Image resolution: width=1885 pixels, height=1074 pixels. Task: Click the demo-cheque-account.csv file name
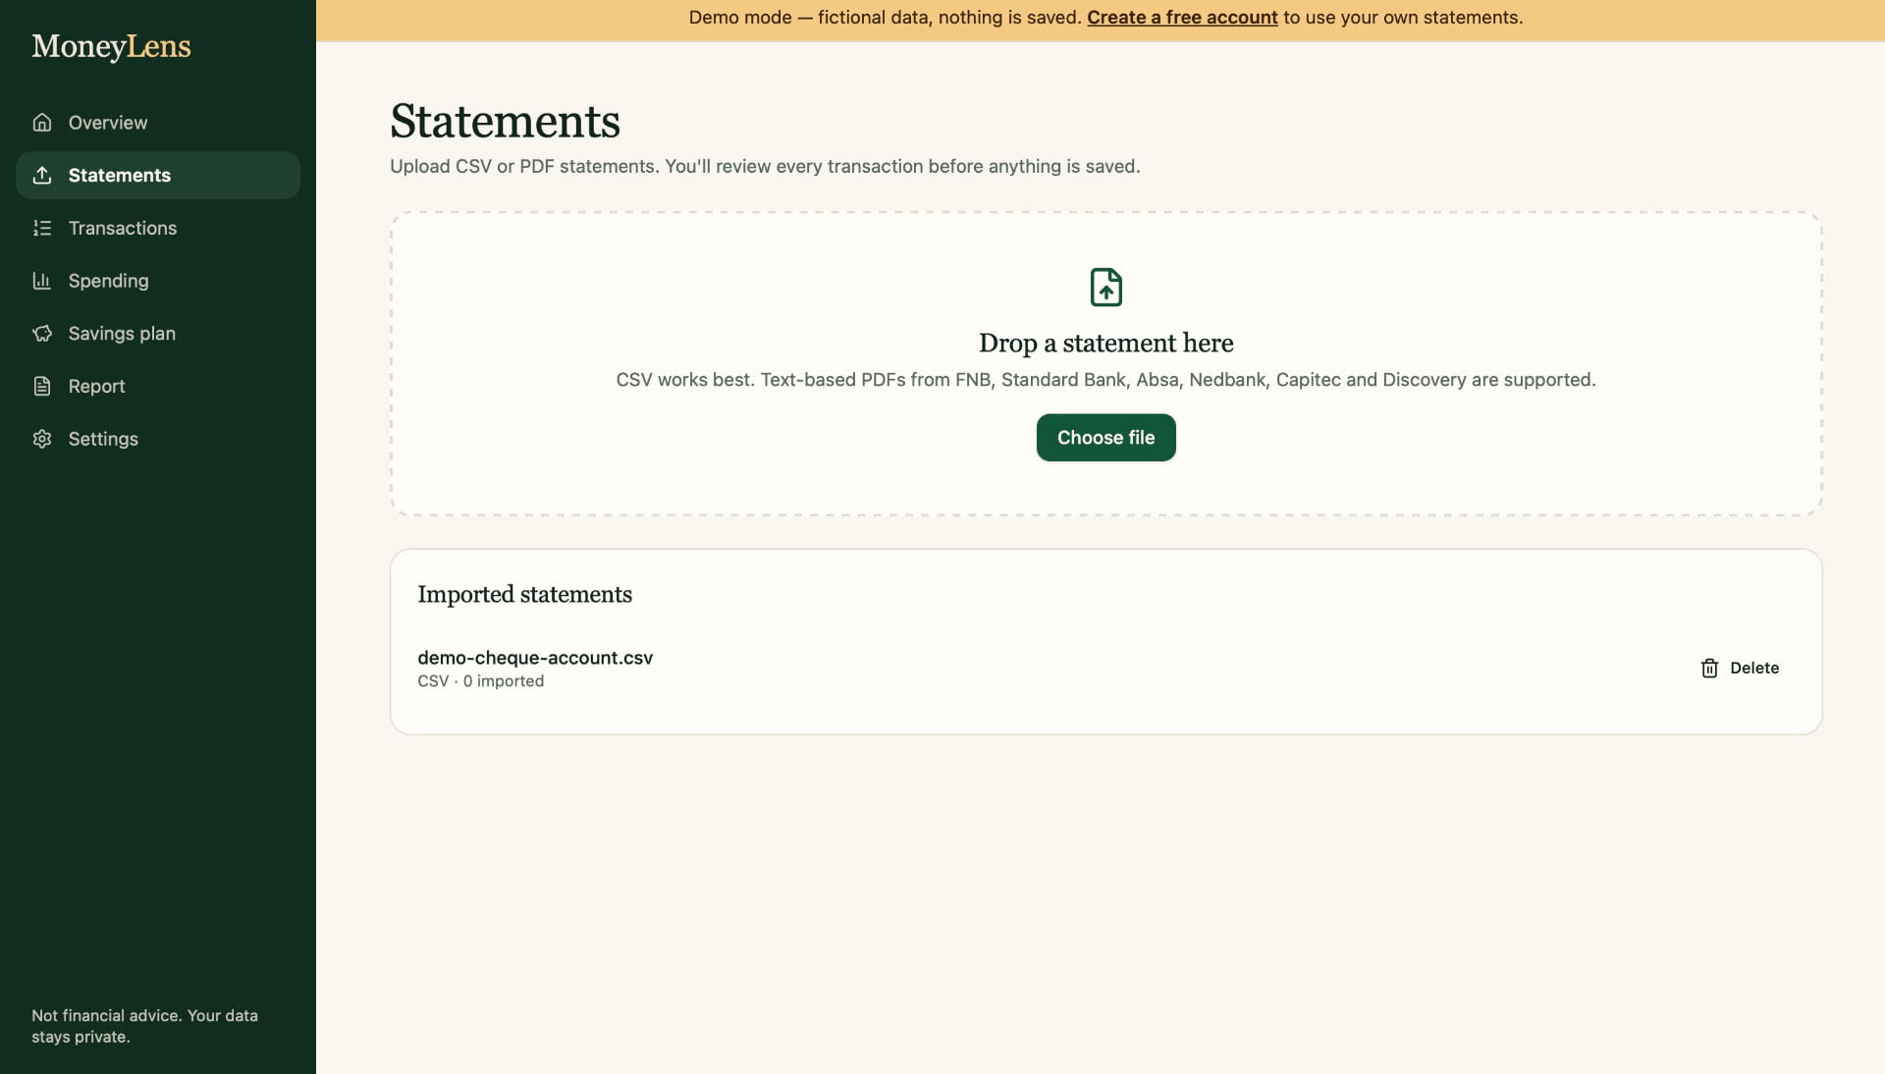coord(535,658)
